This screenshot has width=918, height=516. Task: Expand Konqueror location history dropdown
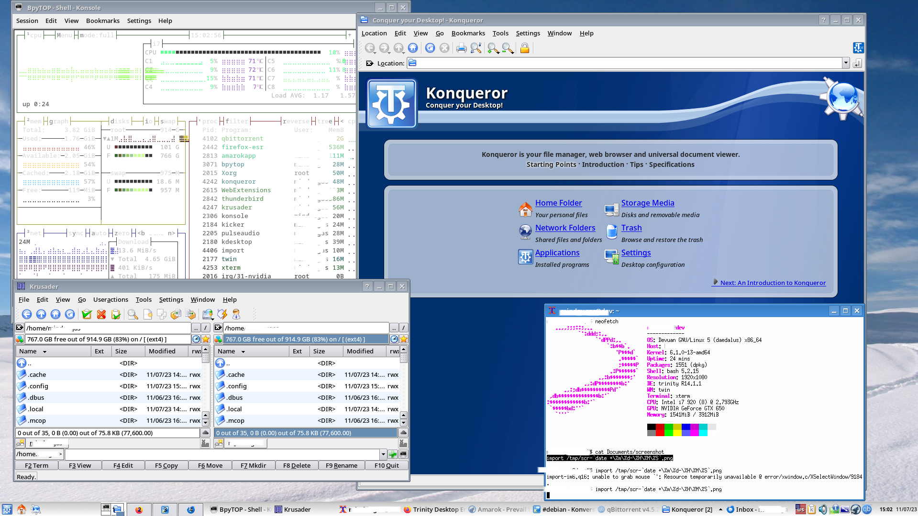846,63
